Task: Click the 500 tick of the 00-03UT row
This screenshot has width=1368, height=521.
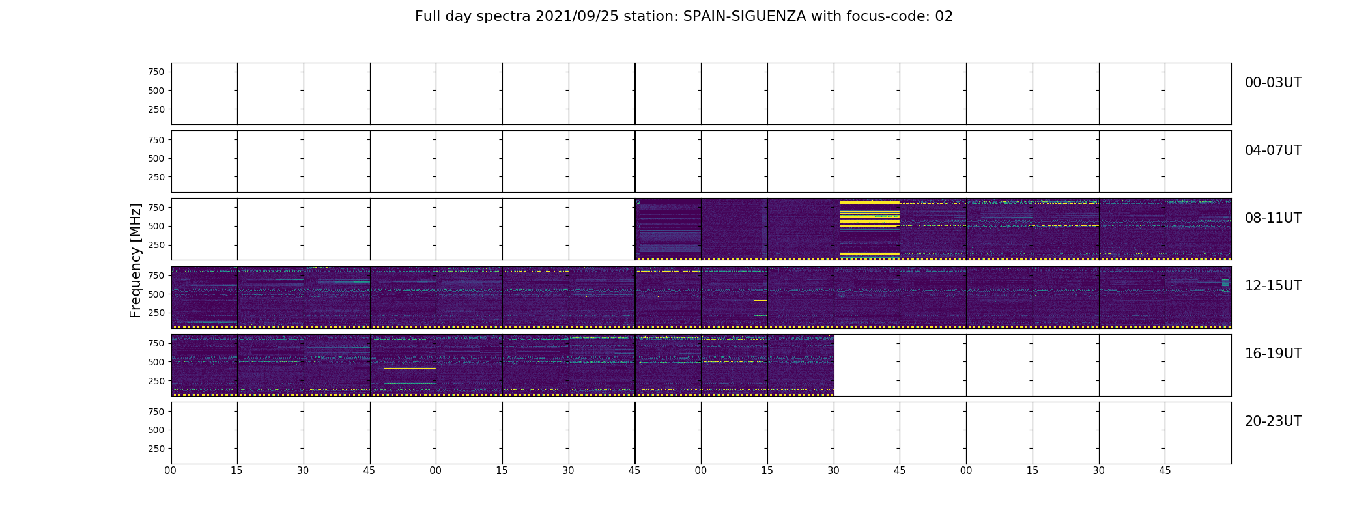Action: tap(156, 91)
